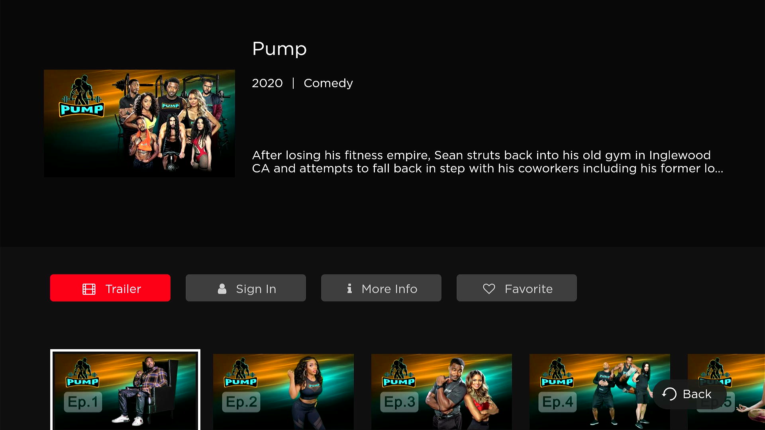This screenshot has height=430, width=765.
Task: Click the Pump cast poster image
Action: [139, 123]
